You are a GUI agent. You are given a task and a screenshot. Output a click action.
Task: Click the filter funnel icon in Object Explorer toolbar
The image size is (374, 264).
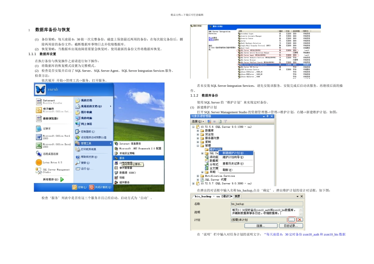coord(226,121)
